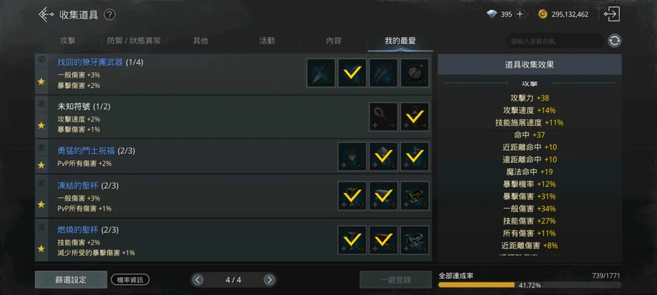The image size is (657, 295).
Task: Go to previous page arrow
Action: 198,280
